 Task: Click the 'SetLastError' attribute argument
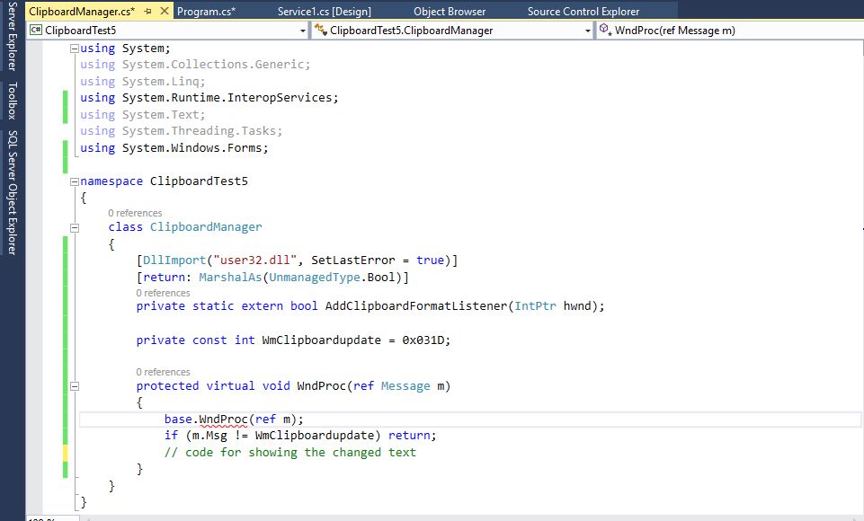pyautogui.click(x=353, y=260)
